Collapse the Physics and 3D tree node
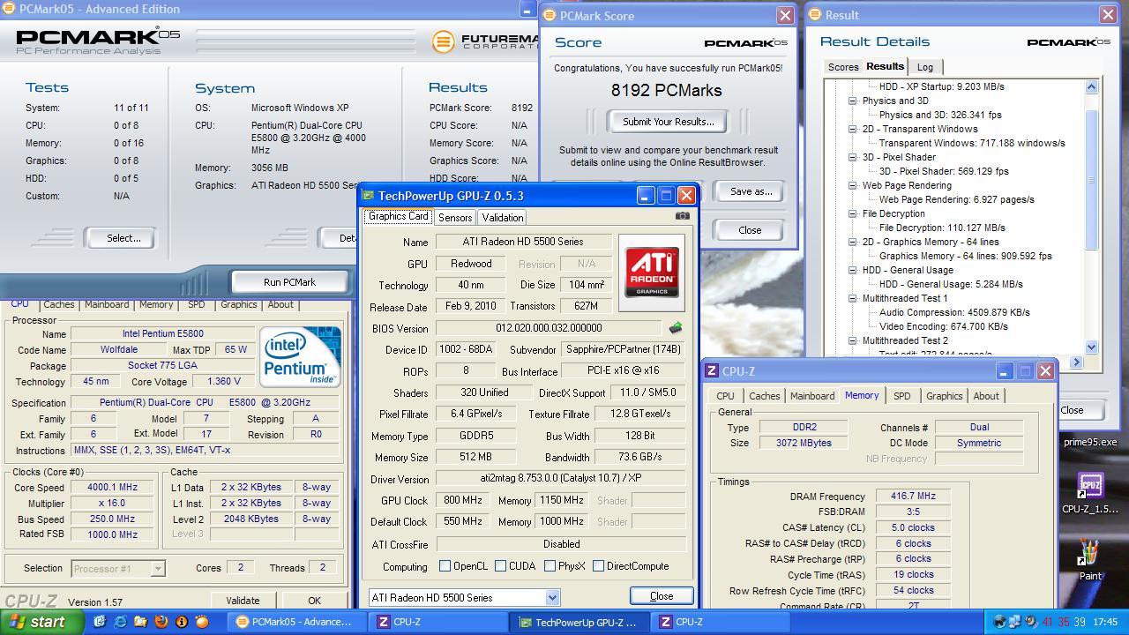Screen dimensions: 1129x635 [x=853, y=101]
